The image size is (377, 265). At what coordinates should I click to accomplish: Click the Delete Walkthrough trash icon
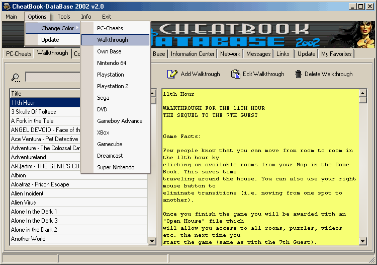298,74
